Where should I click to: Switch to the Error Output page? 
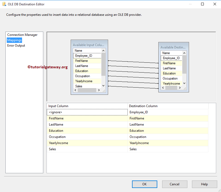pos(16,45)
